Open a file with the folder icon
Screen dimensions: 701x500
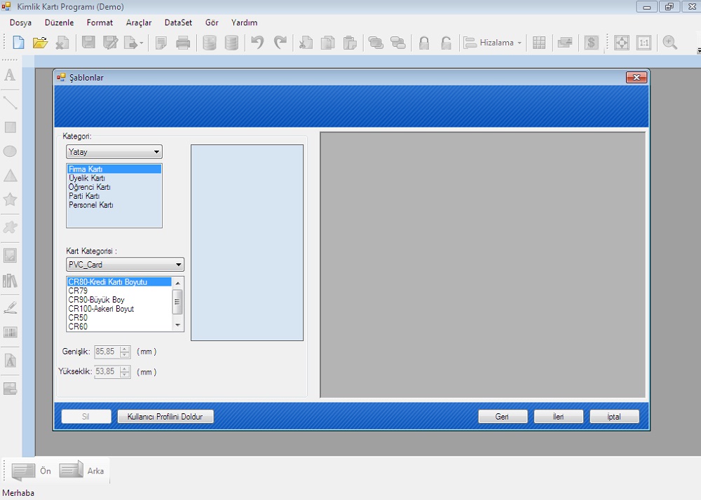tap(40, 43)
